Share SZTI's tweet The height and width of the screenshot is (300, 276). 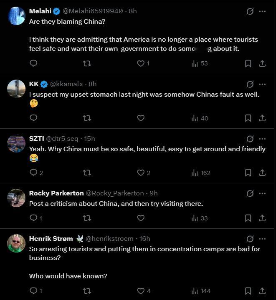click(262, 172)
